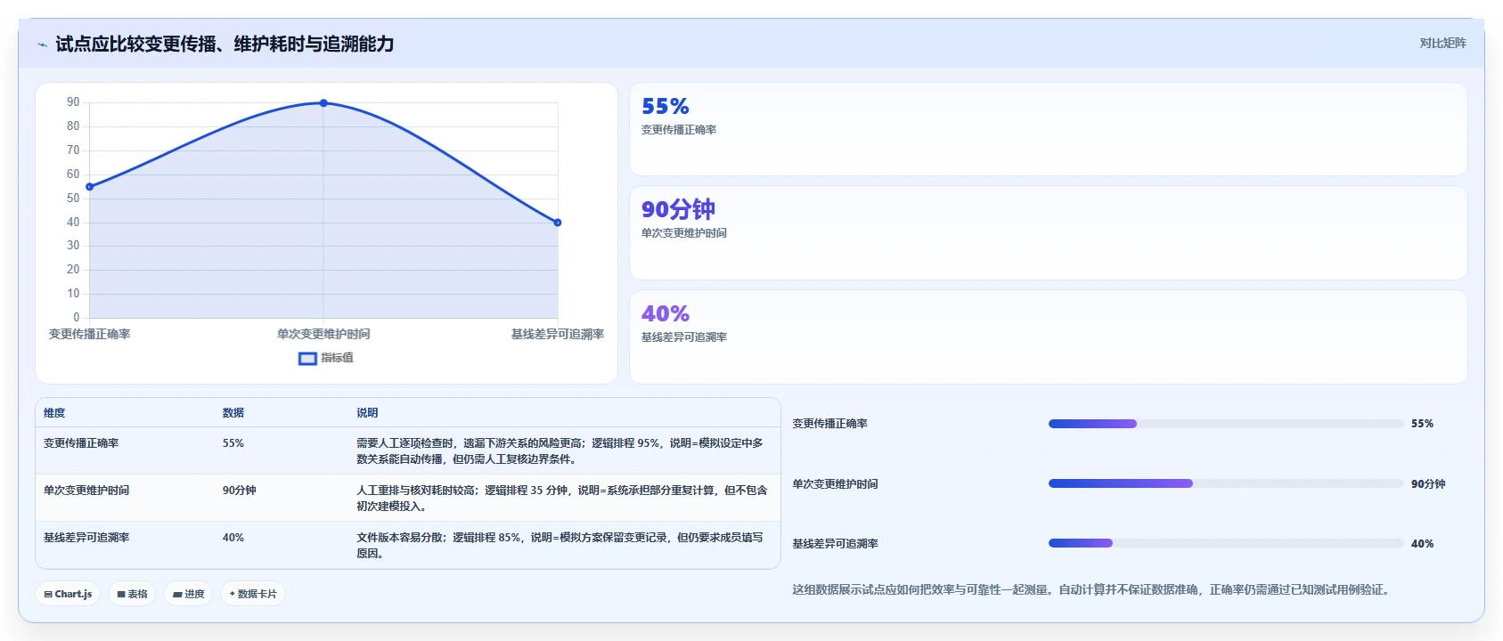Click the 变更传播正确率 chart axis label
The image size is (1503, 641).
point(89,334)
